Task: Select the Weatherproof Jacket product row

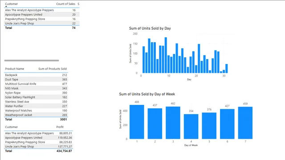Action: click(36, 115)
